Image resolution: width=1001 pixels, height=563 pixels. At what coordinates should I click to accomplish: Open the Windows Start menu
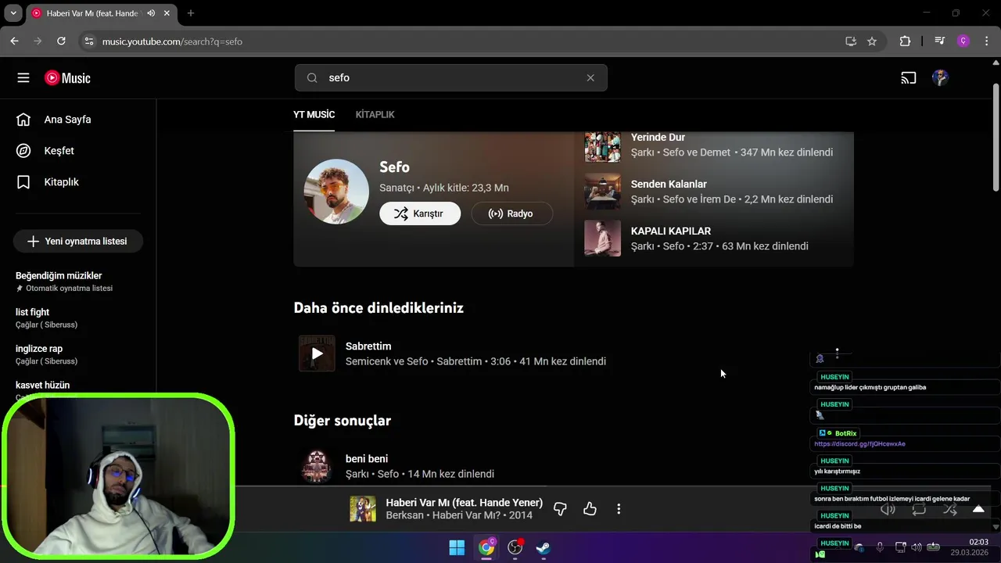(457, 547)
